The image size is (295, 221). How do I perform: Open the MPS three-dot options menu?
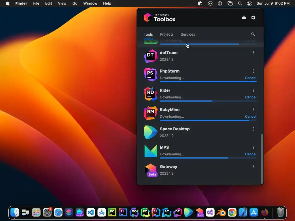tap(253, 147)
